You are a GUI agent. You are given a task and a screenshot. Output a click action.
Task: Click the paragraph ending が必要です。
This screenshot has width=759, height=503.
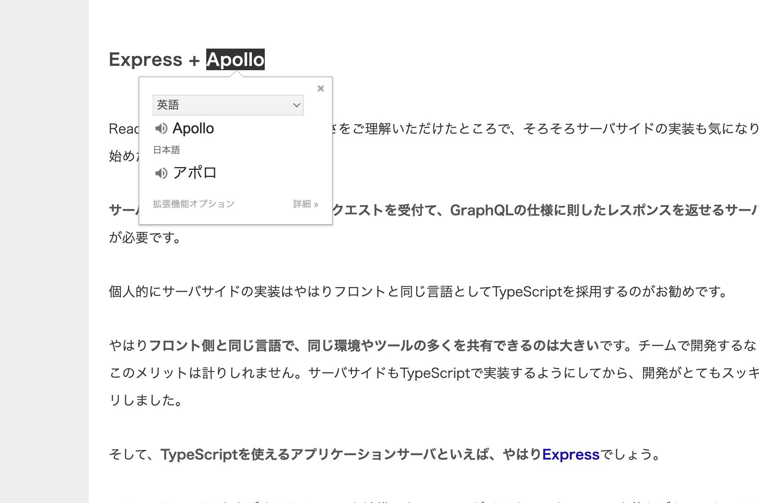click(x=145, y=238)
